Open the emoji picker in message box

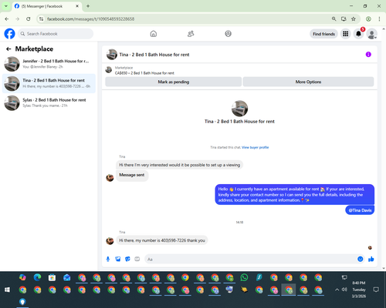361,259
